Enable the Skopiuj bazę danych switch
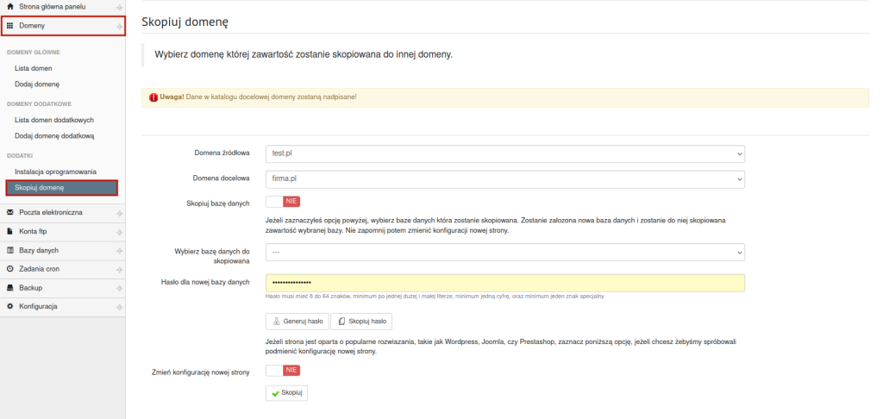This screenshot has width=883, height=419. 282,202
